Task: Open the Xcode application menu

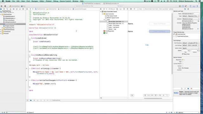Action: 8,1
